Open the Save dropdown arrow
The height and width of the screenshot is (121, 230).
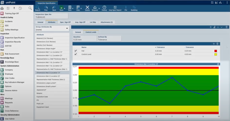pos(64,9)
